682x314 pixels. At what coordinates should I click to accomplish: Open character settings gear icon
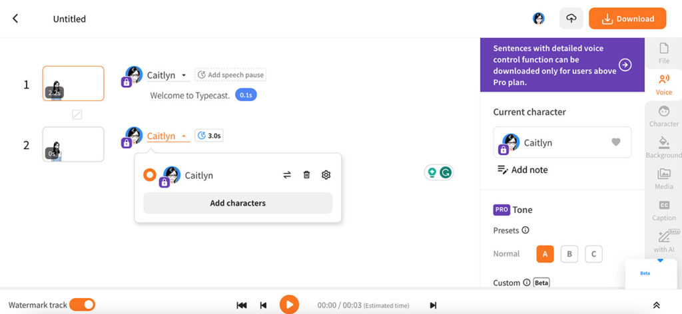(x=326, y=174)
